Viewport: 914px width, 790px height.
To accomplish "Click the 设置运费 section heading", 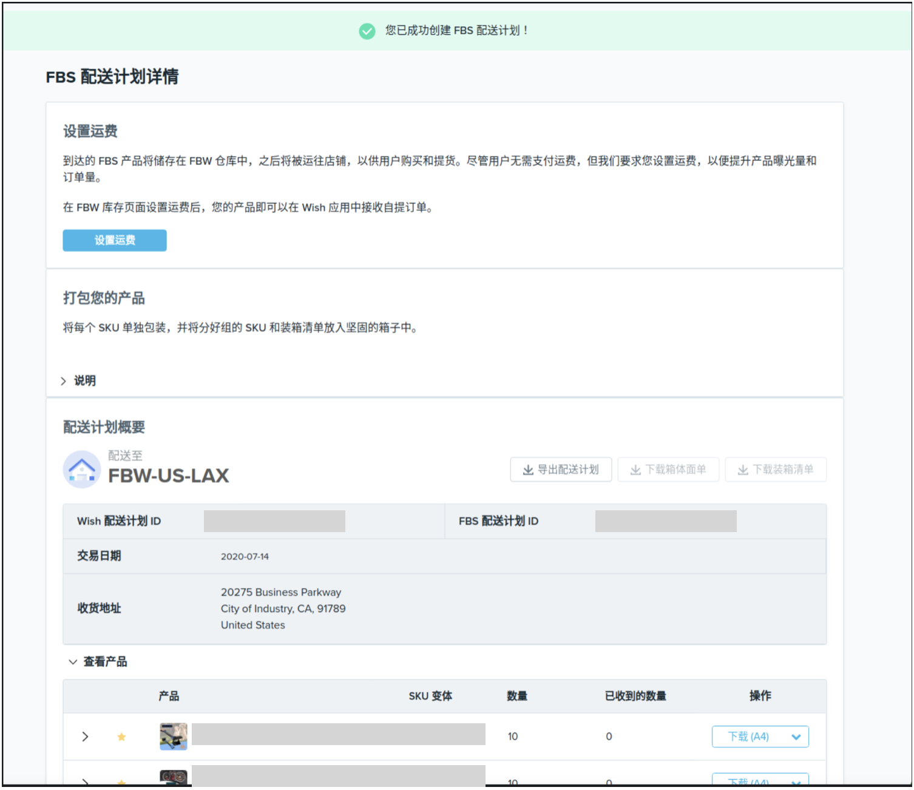I will click(90, 131).
